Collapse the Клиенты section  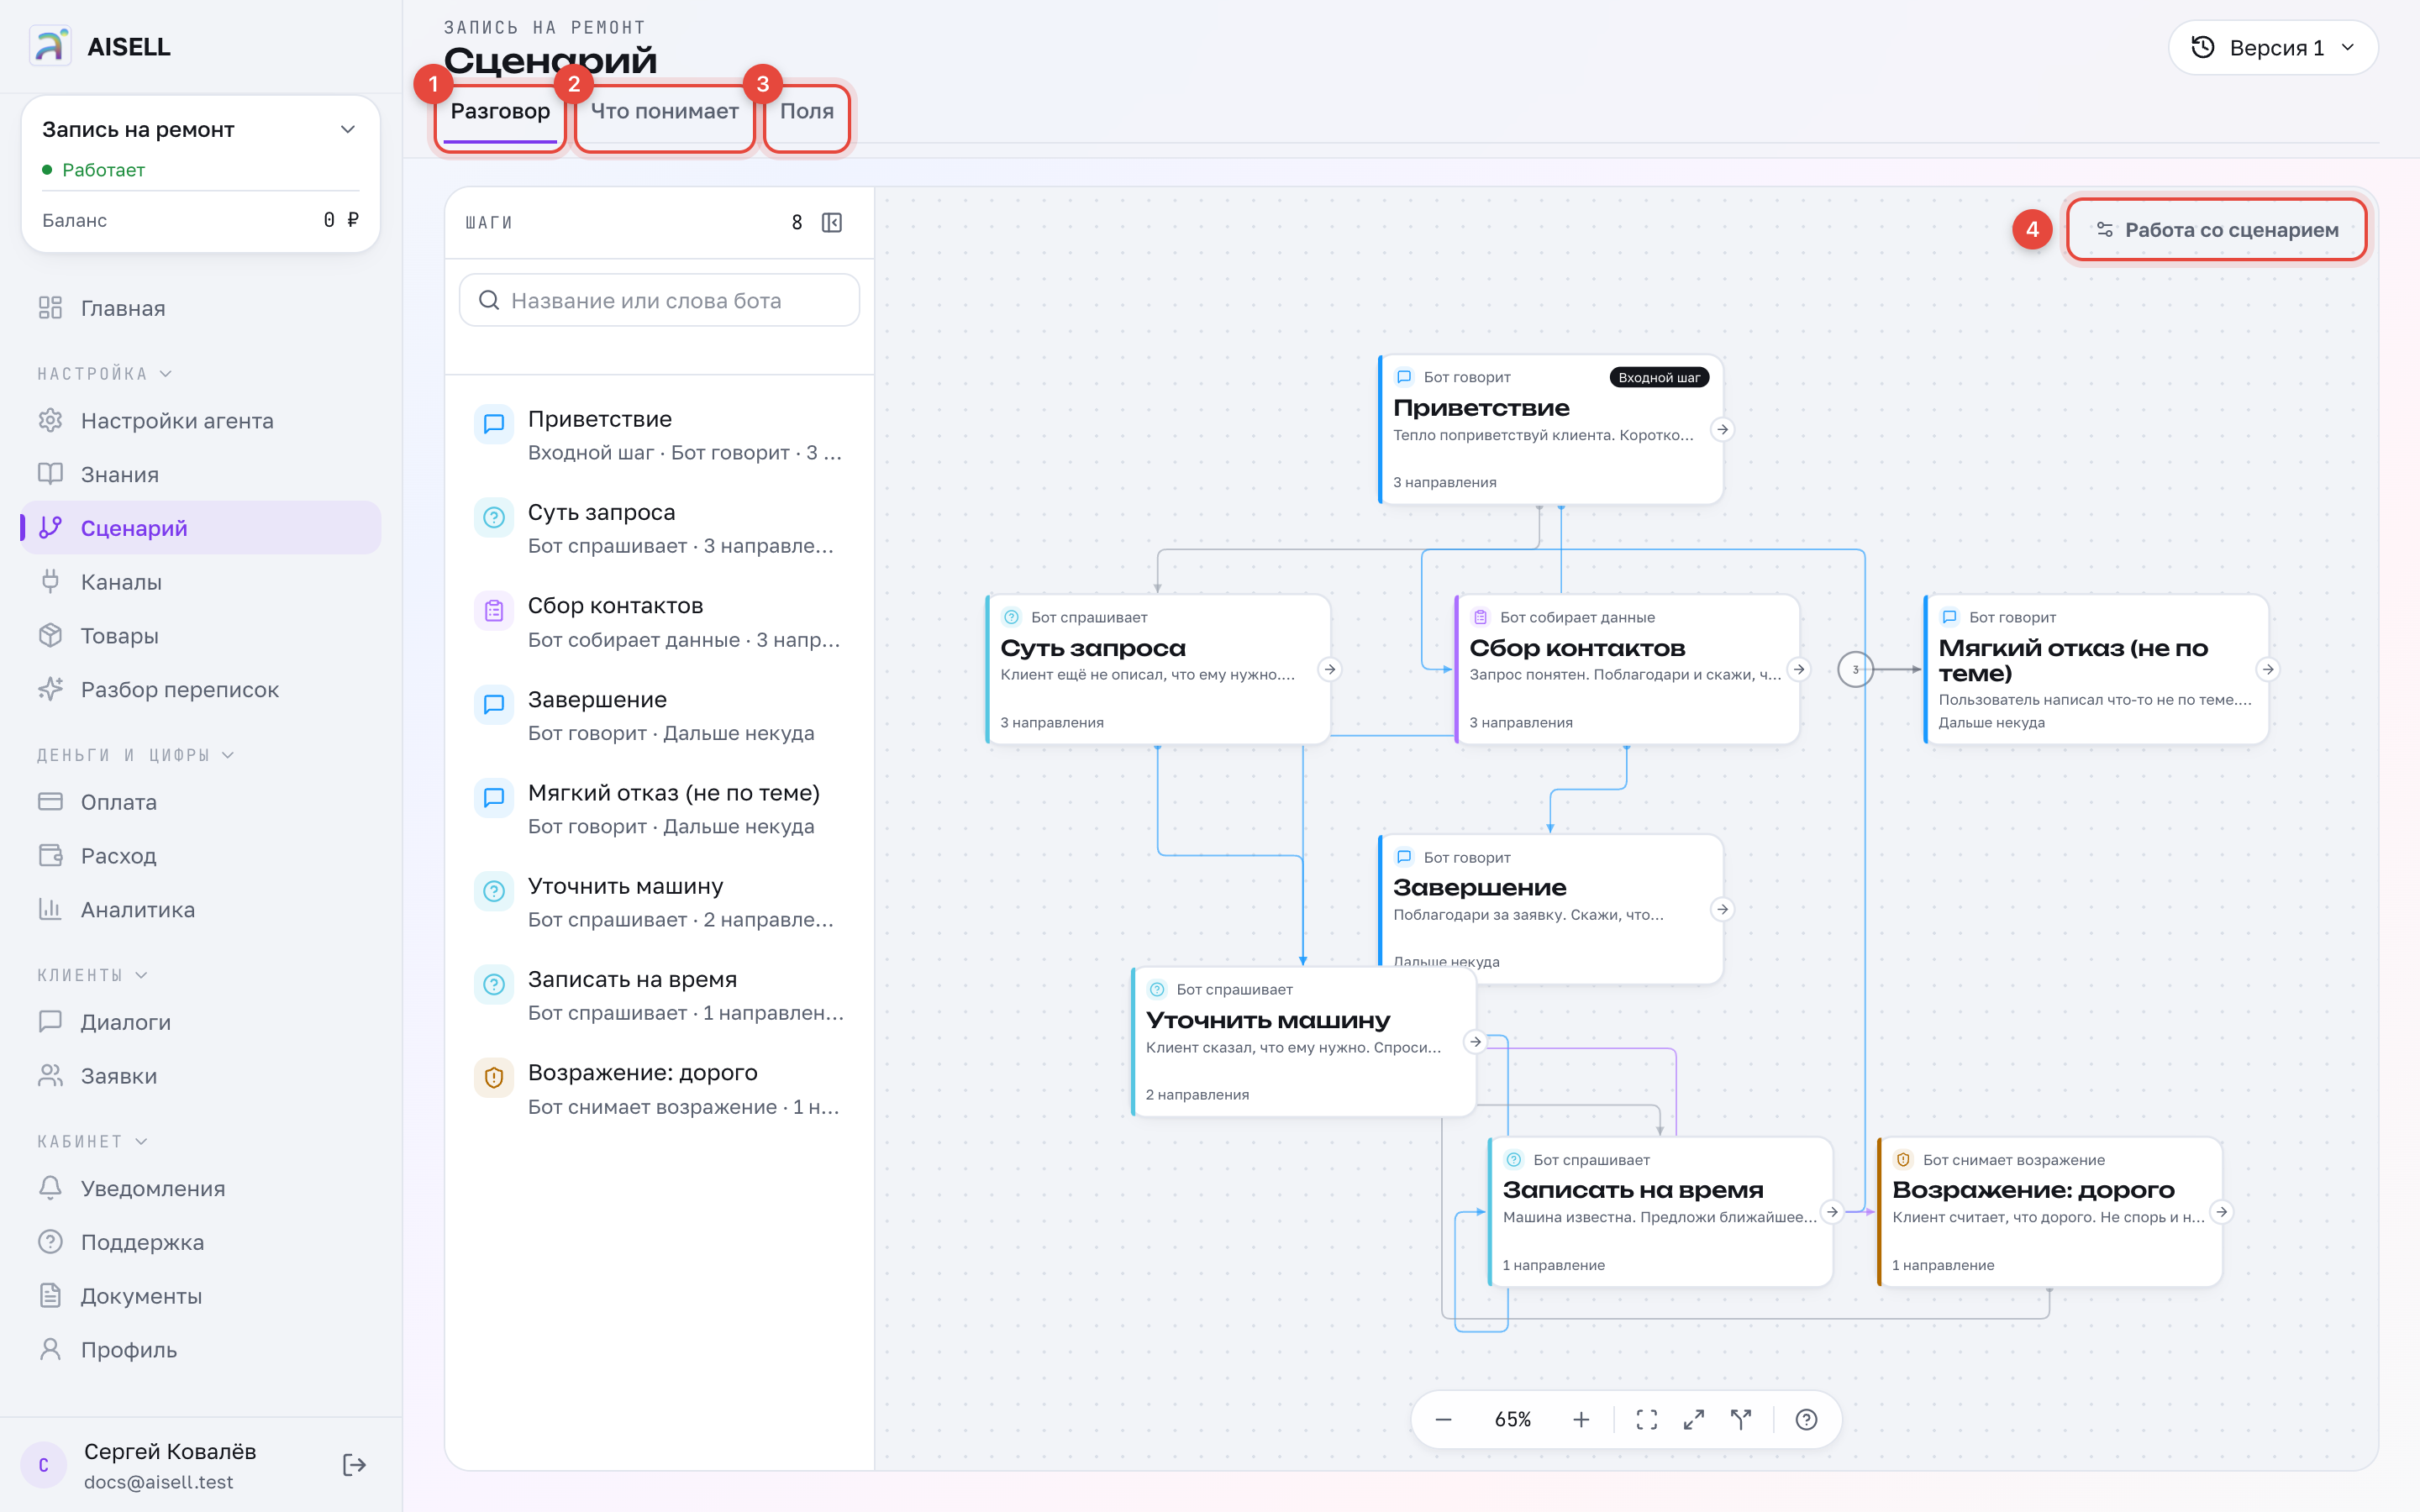[93, 975]
